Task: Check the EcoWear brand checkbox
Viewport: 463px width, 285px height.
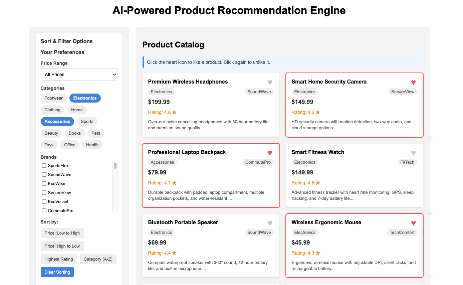Action: click(x=44, y=183)
